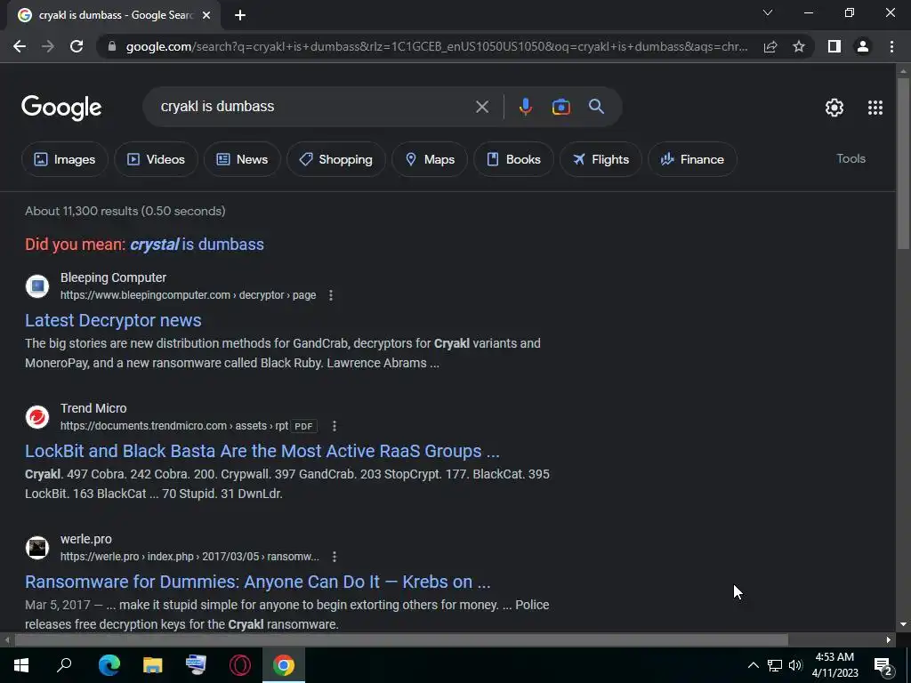Viewport: 911px width, 683px height.
Task: Click the documents.trendmicro.com URL breadcrumb
Action: click(174, 426)
